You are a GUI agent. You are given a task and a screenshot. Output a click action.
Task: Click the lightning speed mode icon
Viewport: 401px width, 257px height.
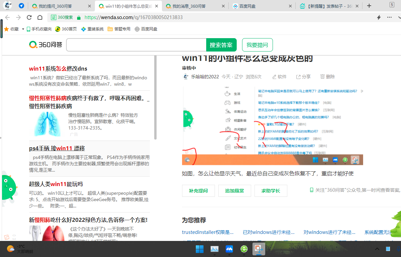pyautogui.click(x=379, y=17)
